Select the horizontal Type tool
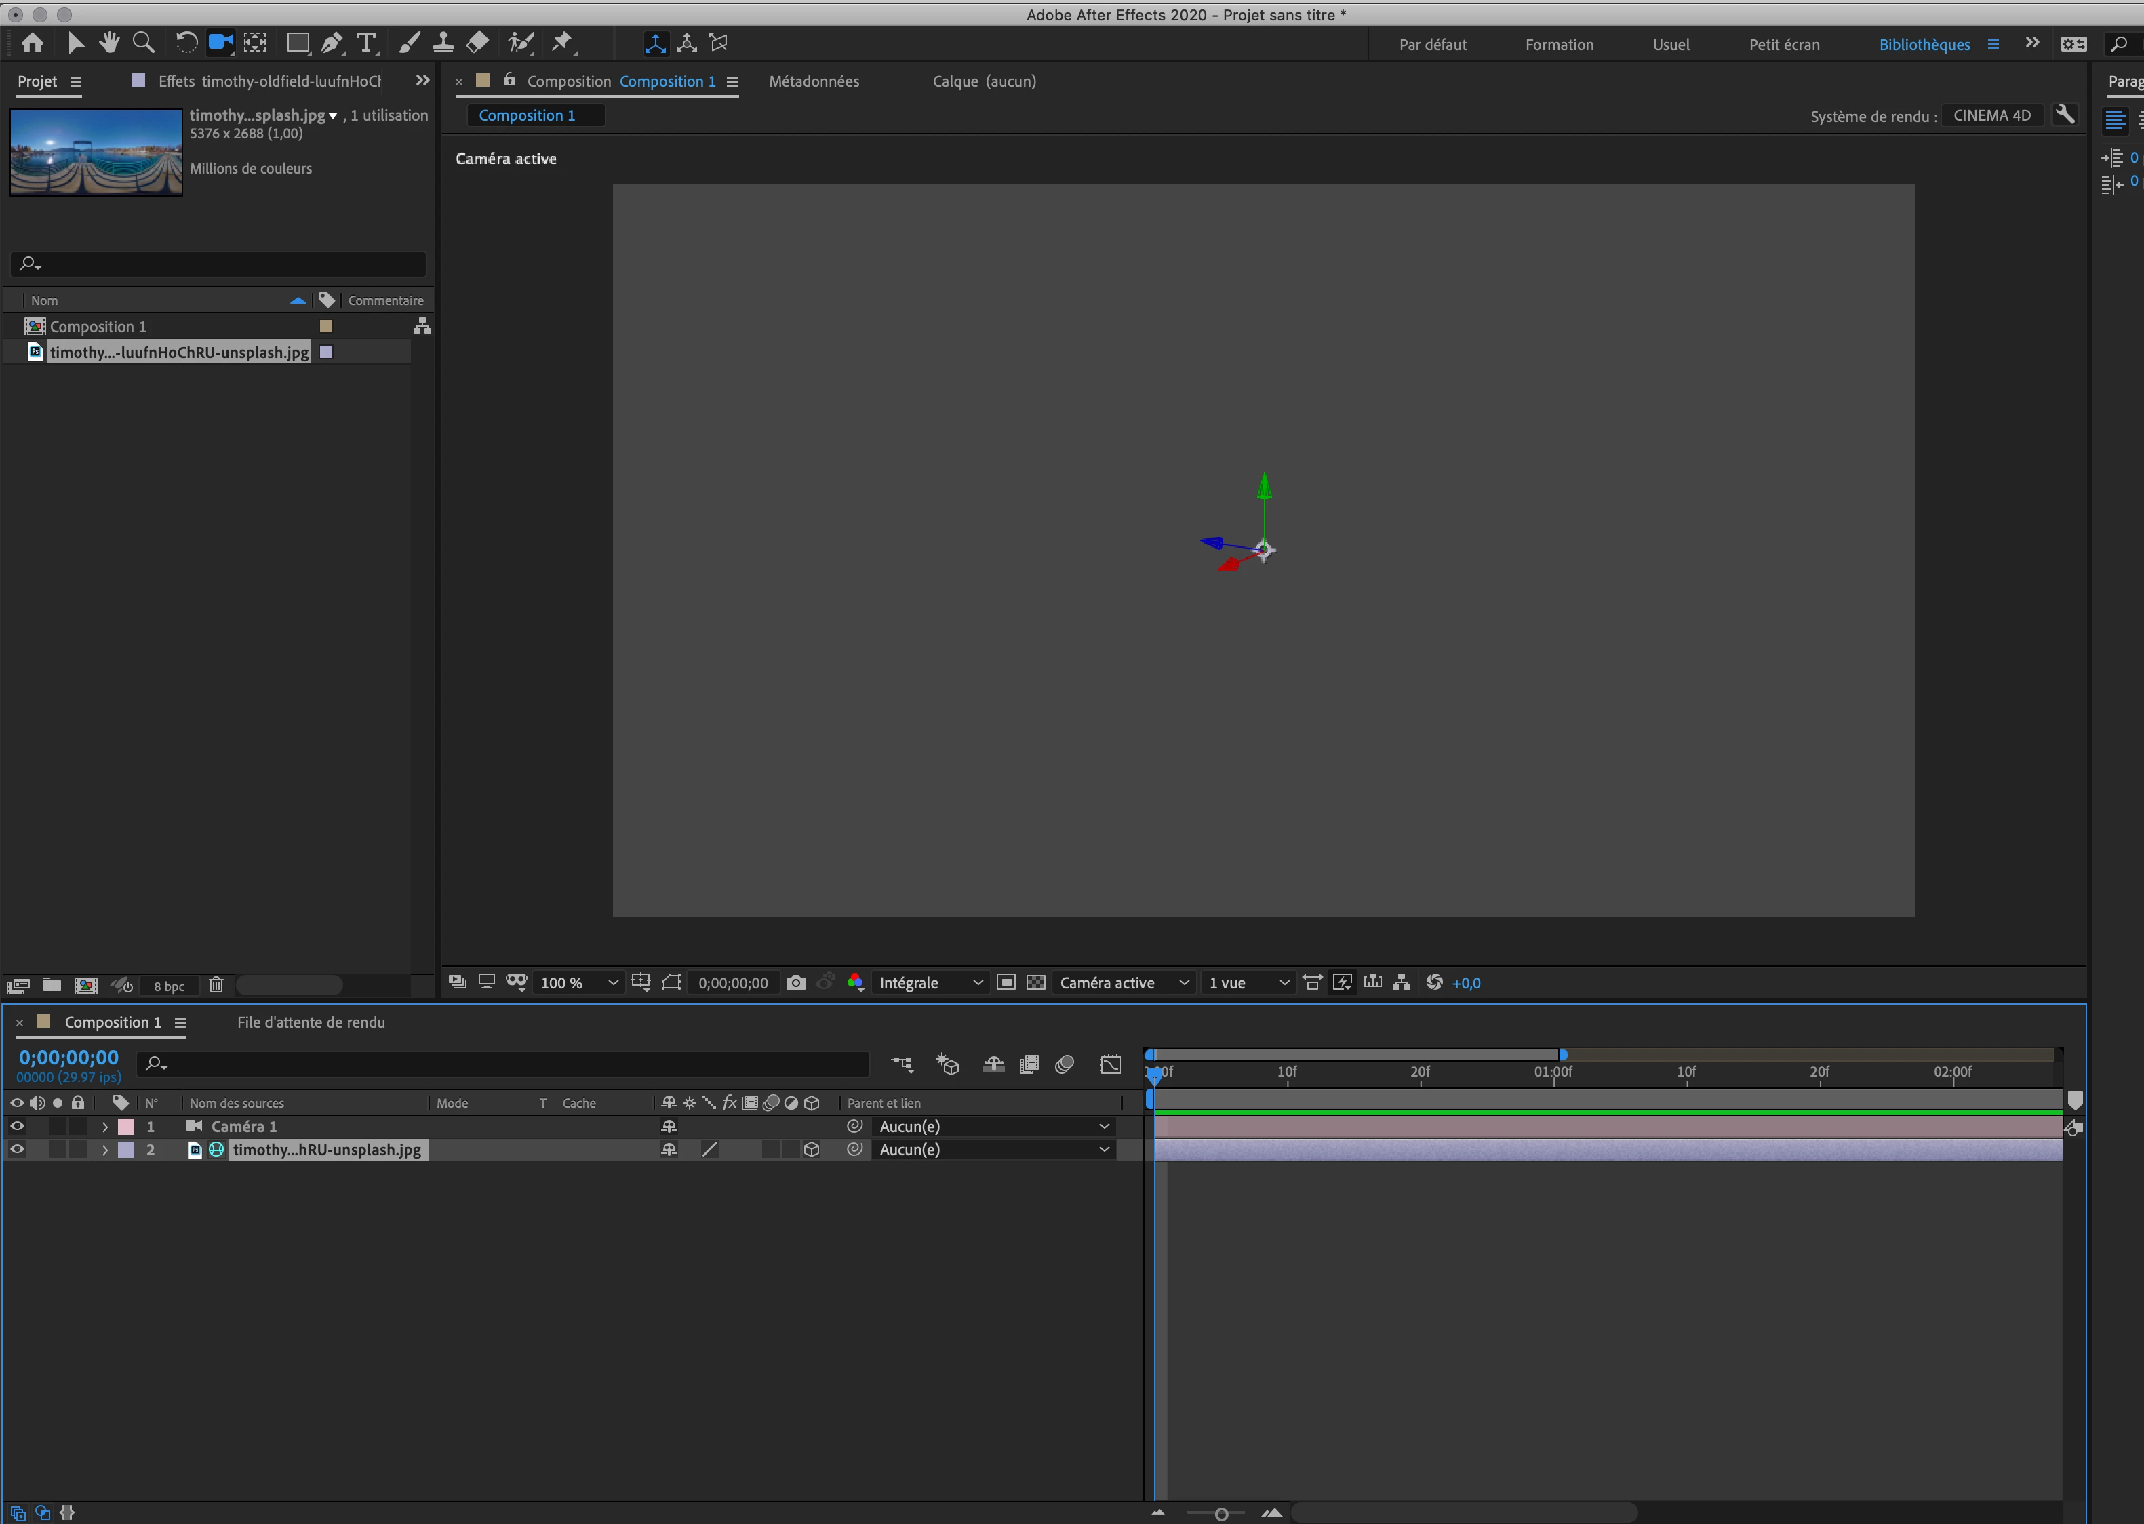The image size is (2144, 1524). click(x=366, y=42)
